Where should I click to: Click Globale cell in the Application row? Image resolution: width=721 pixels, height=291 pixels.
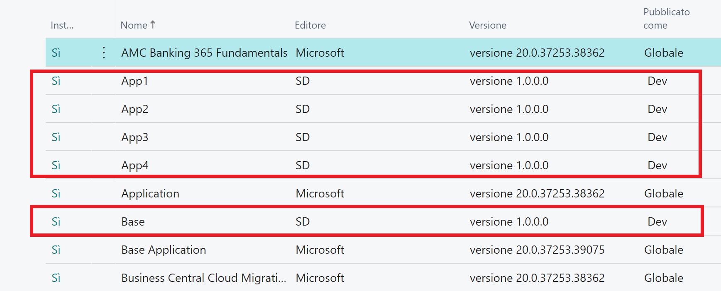tap(663, 194)
